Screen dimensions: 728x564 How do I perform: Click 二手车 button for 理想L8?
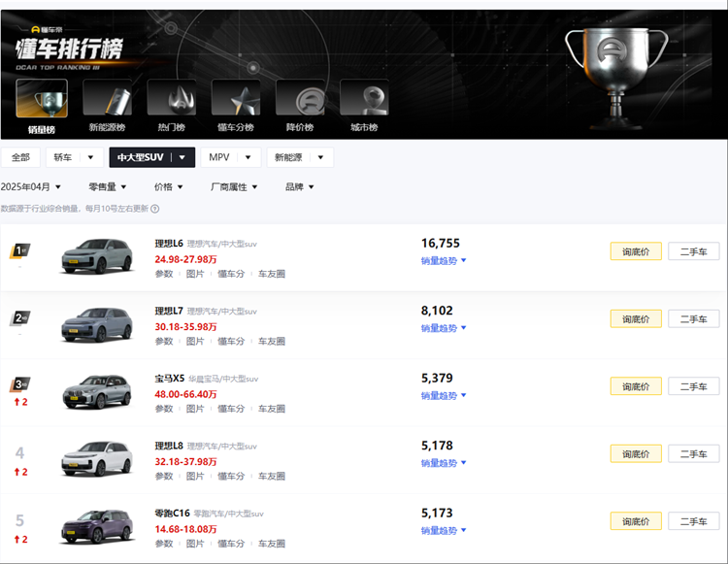click(x=694, y=453)
